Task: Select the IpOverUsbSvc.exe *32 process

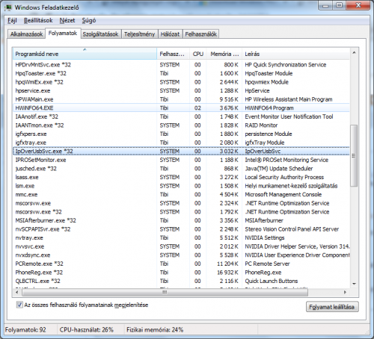Action: coord(181,151)
